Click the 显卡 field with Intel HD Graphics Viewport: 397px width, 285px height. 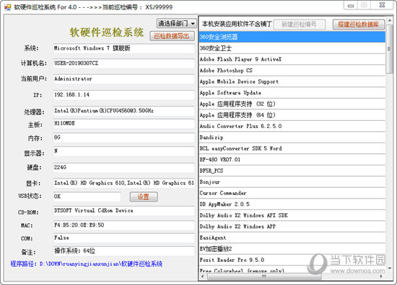(x=124, y=184)
